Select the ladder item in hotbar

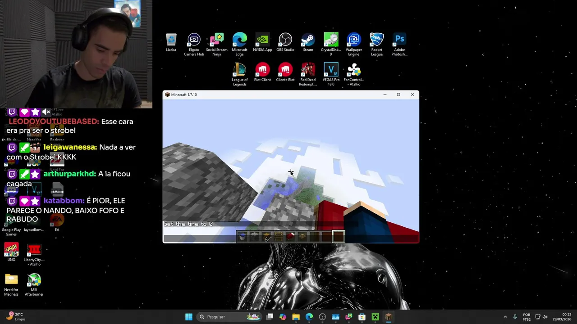coord(278,236)
